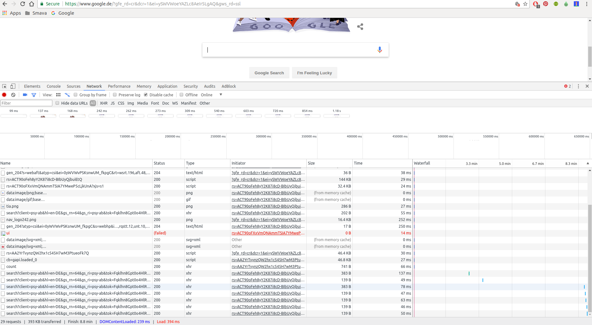
Task: Click in the network Filter text field
Action: click(26, 103)
